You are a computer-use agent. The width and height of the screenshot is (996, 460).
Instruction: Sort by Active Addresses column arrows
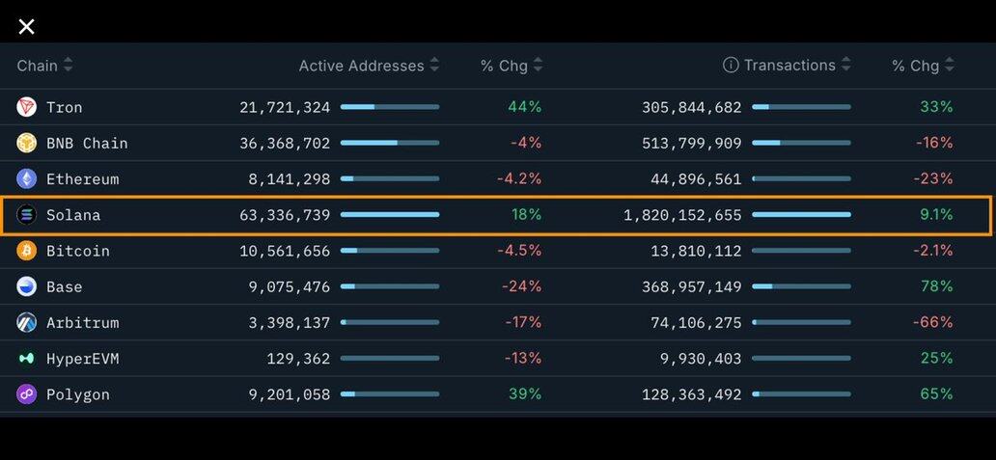tap(434, 66)
